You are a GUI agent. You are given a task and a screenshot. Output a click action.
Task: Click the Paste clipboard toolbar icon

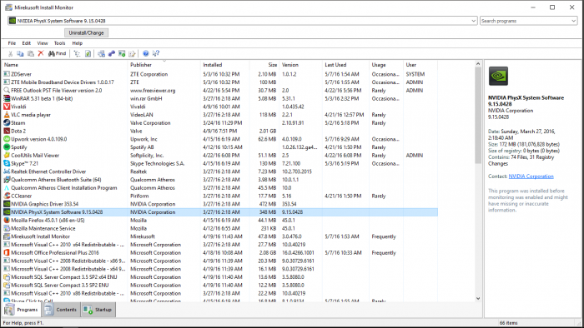tap(31, 54)
